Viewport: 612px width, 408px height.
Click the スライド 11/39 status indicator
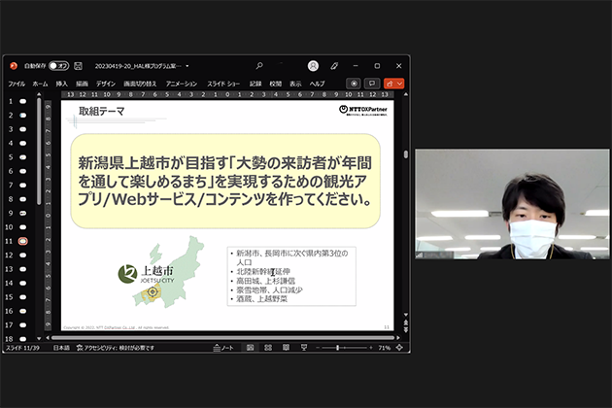point(22,348)
